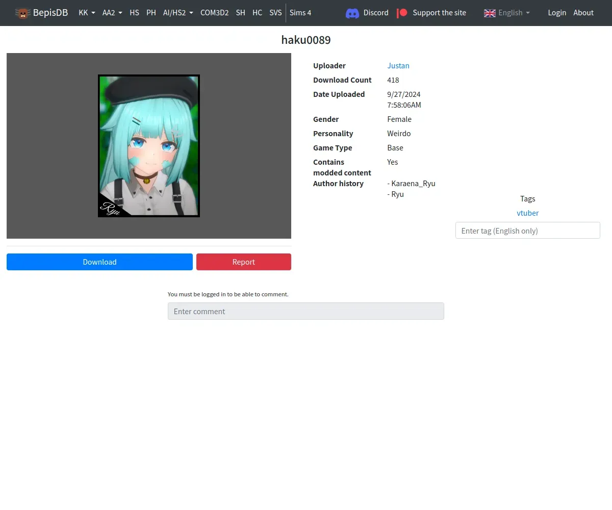Click the UK flag language icon
Screen dimensions: 612x510
click(490, 13)
